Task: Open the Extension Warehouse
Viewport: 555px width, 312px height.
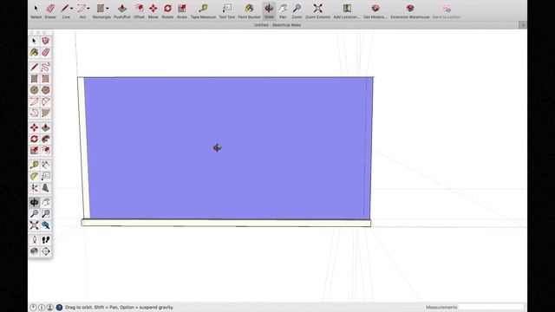Action: click(x=410, y=11)
